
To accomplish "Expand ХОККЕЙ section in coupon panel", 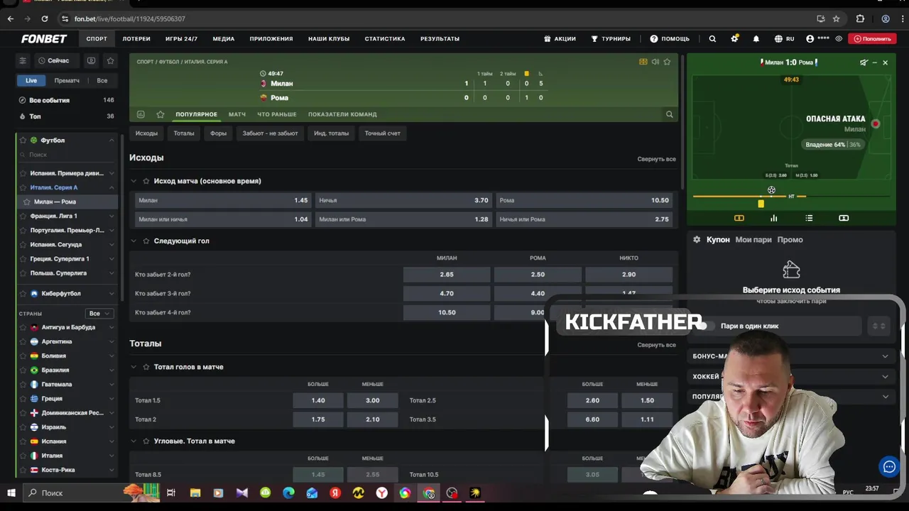I will pos(885,376).
